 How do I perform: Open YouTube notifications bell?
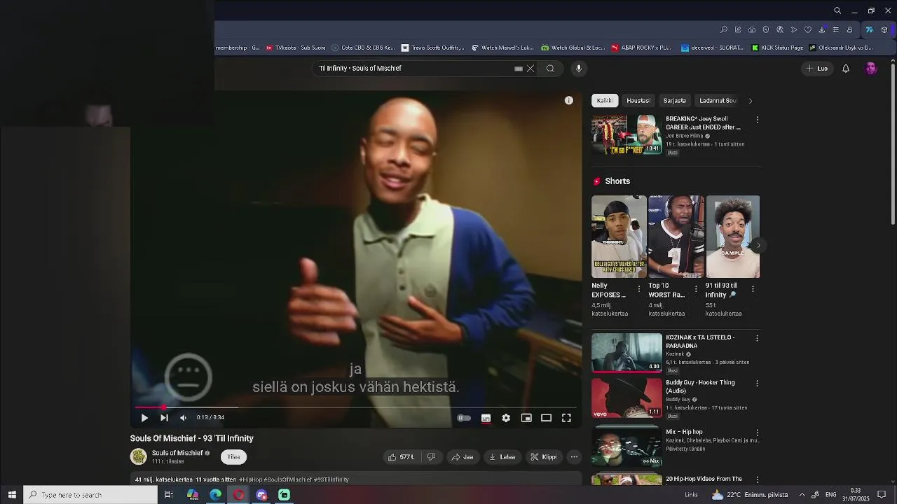[x=846, y=69]
